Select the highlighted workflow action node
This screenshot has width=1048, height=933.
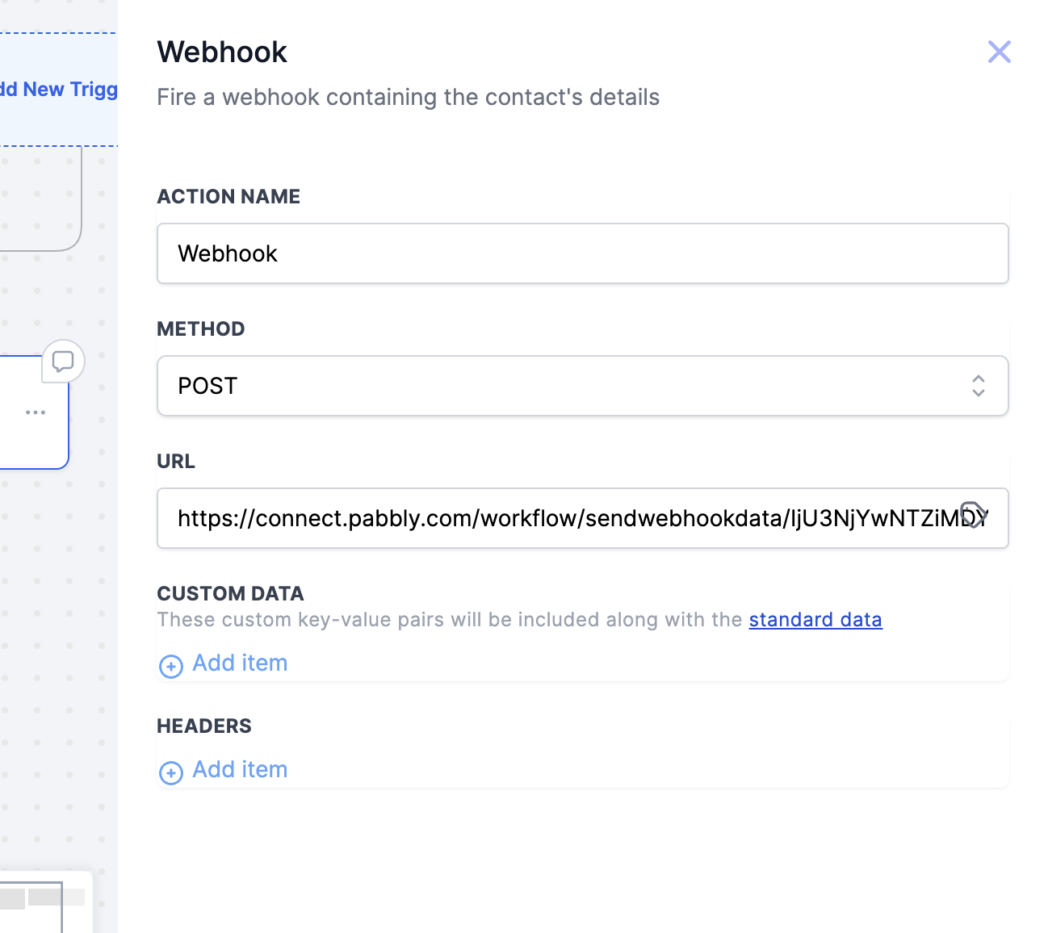(34, 412)
